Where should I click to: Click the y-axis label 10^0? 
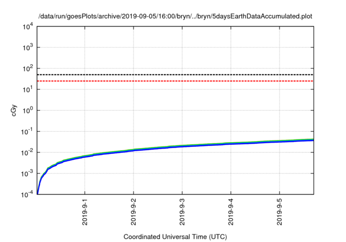pyautogui.click(x=28, y=110)
